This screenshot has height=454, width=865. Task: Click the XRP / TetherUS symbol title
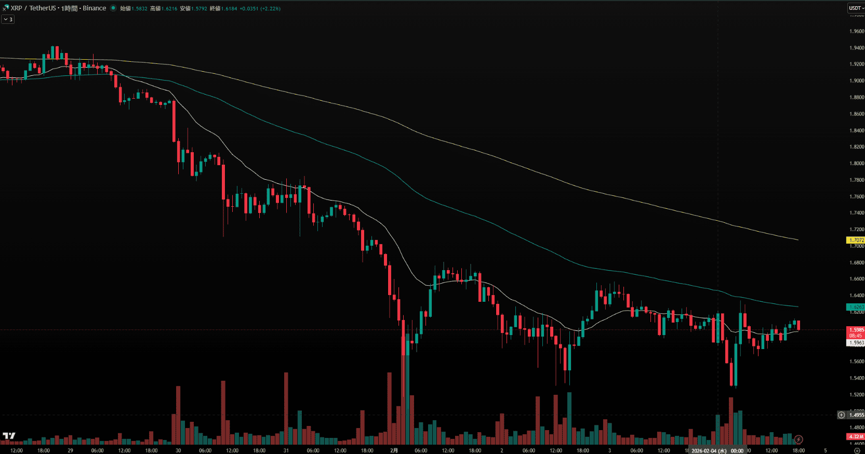33,8
